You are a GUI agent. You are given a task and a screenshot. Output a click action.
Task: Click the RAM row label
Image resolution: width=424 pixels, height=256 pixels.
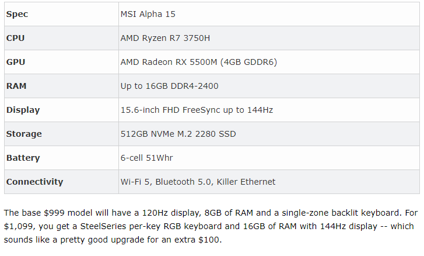(x=16, y=86)
